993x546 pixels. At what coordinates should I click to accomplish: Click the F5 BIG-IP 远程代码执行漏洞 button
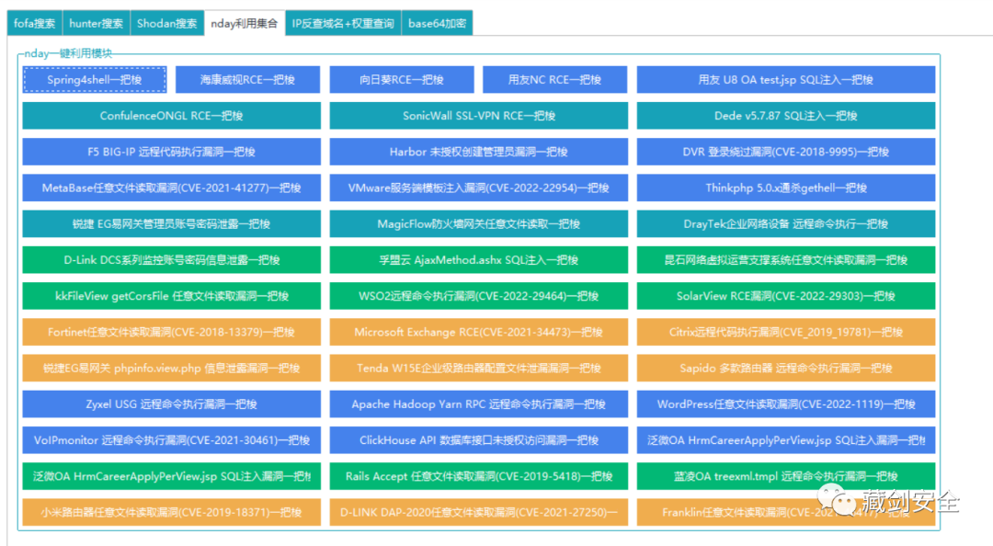point(172,152)
